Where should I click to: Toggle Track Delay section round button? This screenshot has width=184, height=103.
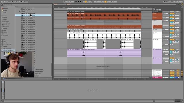pos(182,77)
